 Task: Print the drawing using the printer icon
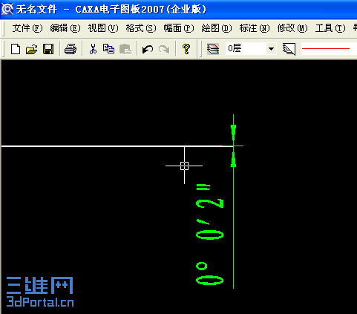click(71, 49)
